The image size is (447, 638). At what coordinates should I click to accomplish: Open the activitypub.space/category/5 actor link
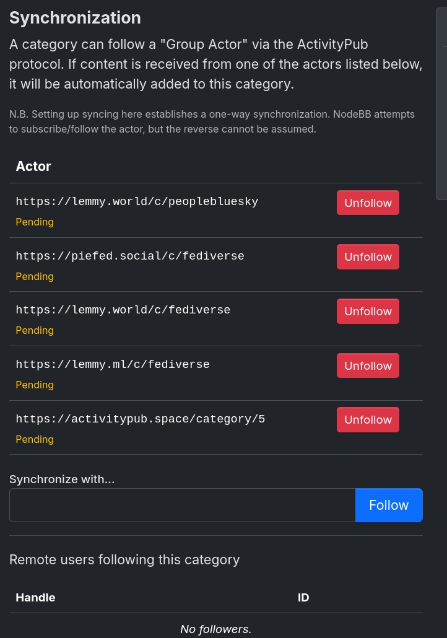(x=141, y=419)
